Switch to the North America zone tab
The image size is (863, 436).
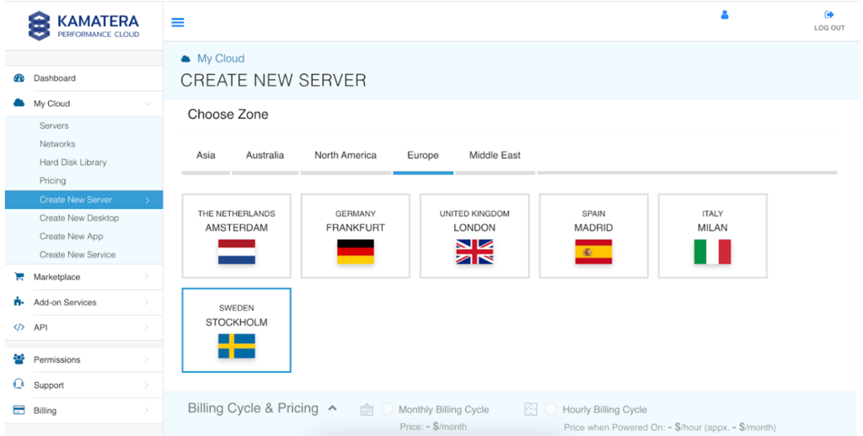tap(346, 155)
